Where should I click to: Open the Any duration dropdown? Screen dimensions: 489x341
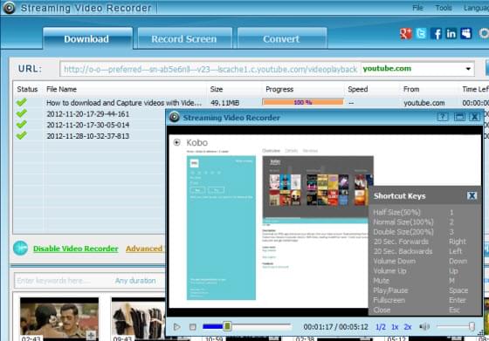pyautogui.click(x=135, y=281)
